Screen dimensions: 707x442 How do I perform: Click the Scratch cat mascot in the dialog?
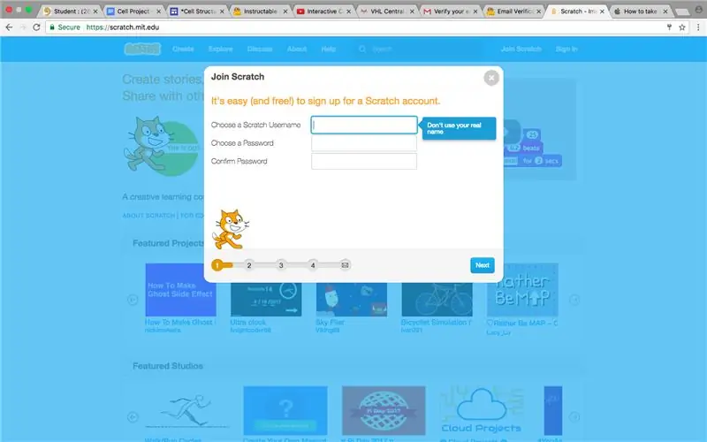click(230, 230)
